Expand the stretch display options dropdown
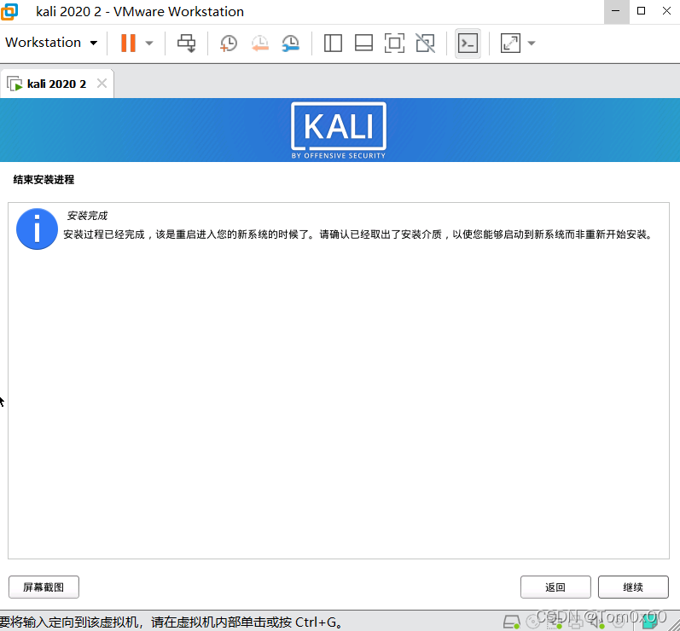This screenshot has width=680, height=631. pos(532,43)
